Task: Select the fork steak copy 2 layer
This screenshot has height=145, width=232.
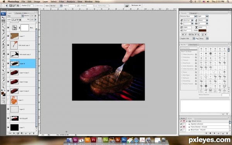Action: coord(23,54)
